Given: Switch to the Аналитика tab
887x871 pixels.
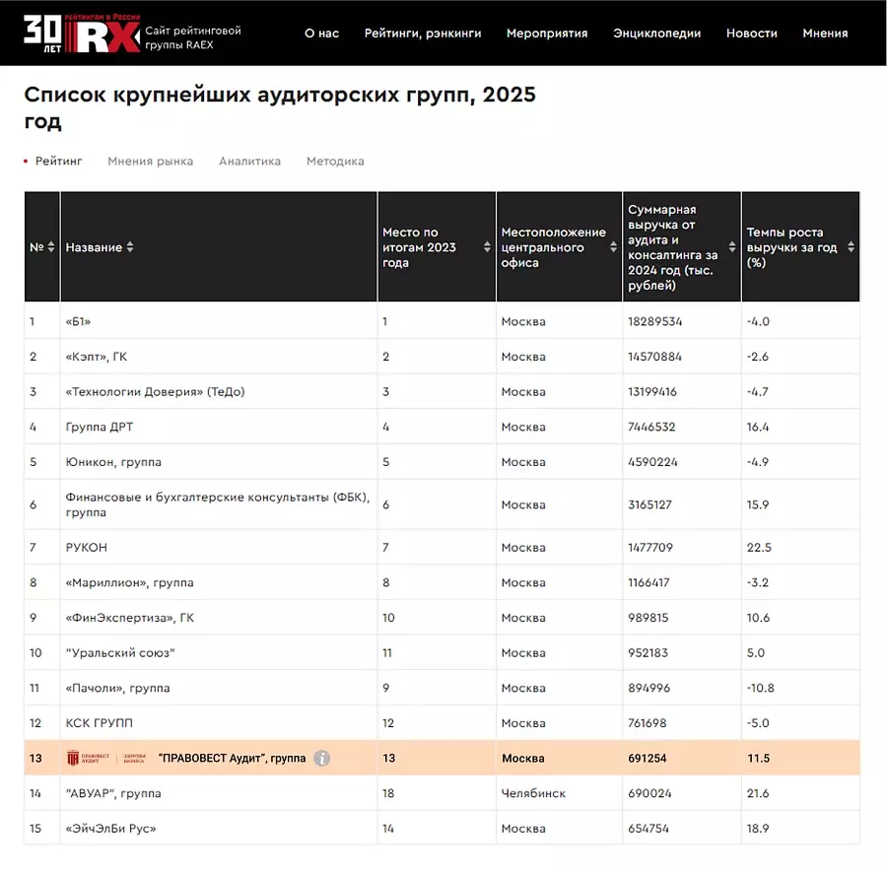Looking at the screenshot, I should pos(249,162).
